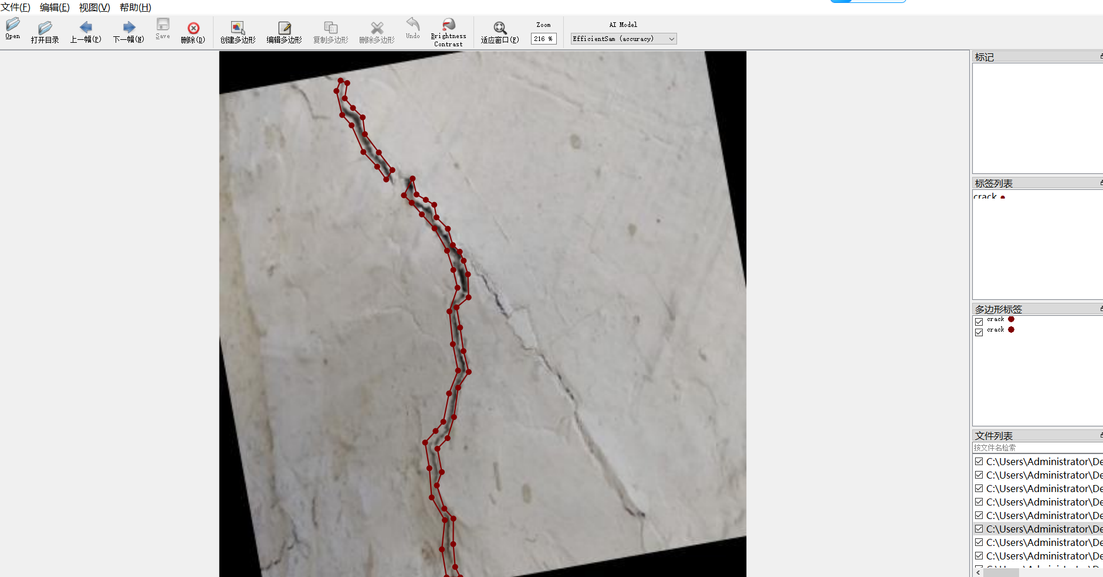Image resolution: width=1103 pixels, height=577 pixels.
Task: Click the Zoom percentage field
Action: point(543,39)
